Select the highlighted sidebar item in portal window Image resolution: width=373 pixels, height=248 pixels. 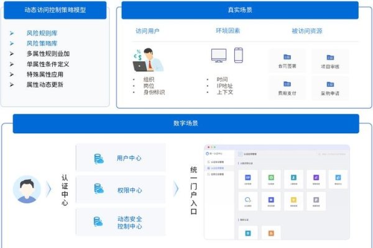click(x=219, y=168)
